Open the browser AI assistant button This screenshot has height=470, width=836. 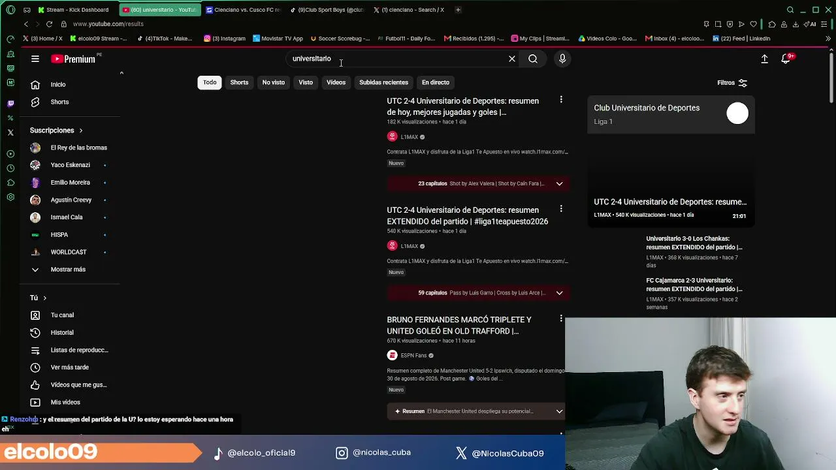click(811, 24)
